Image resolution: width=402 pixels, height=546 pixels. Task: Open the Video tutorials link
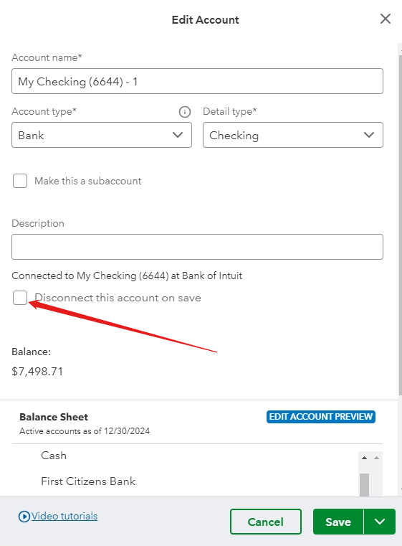point(64,516)
